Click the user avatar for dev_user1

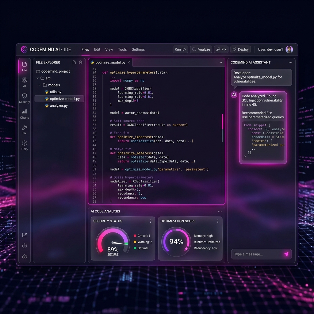(289, 49)
